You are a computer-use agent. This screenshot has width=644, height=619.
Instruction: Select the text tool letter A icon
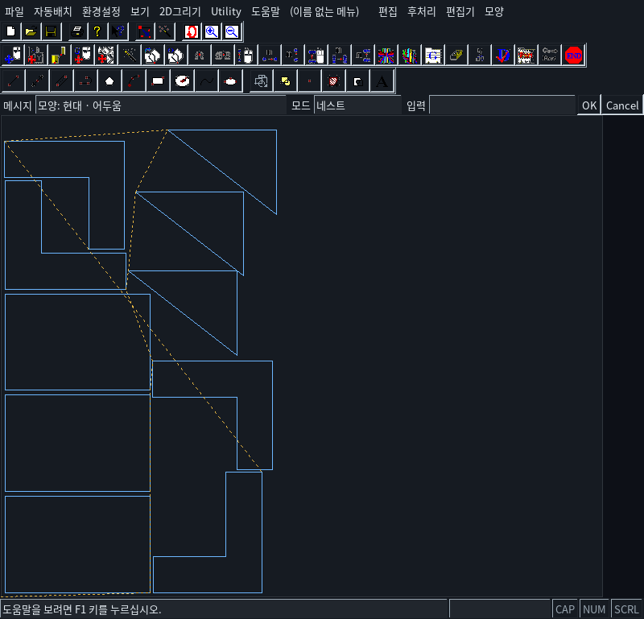tap(382, 81)
